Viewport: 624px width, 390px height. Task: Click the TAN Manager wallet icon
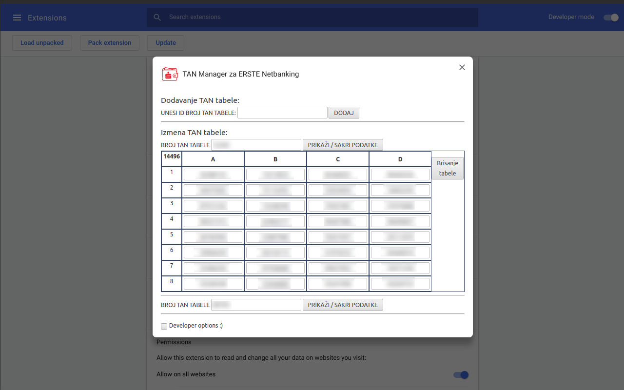[x=170, y=74]
